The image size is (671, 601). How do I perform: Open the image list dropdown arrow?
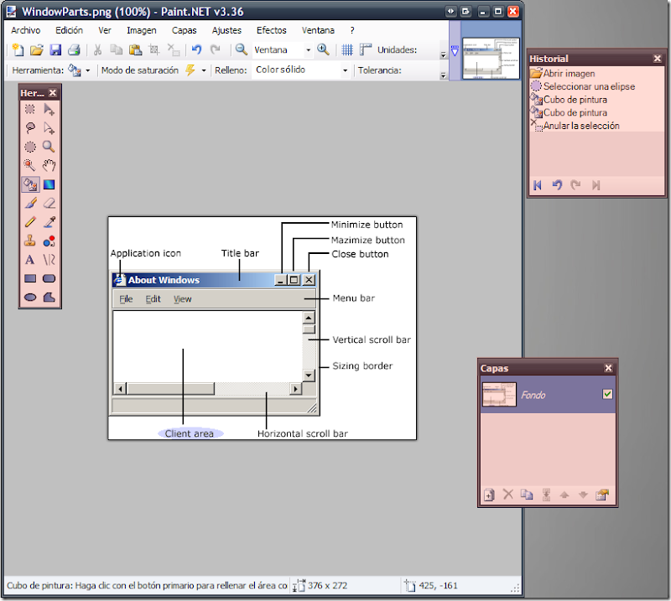455,51
